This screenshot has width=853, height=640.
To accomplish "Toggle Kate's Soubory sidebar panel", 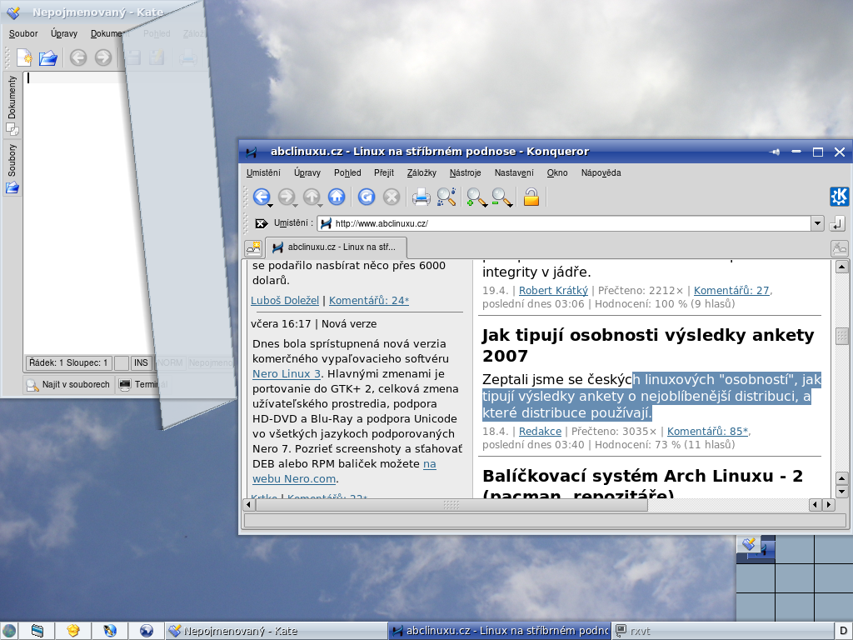I will (x=12, y=169).
